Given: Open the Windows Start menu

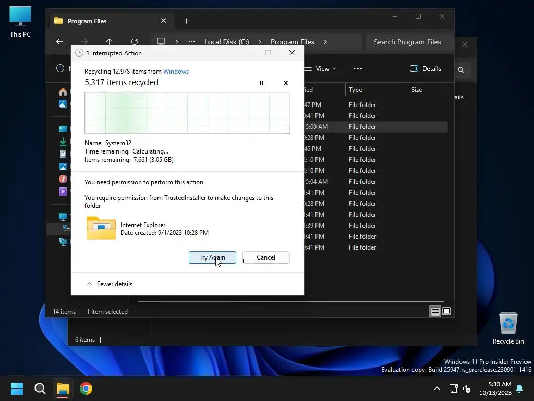Looking at the screenshot, I should (17, 388).
